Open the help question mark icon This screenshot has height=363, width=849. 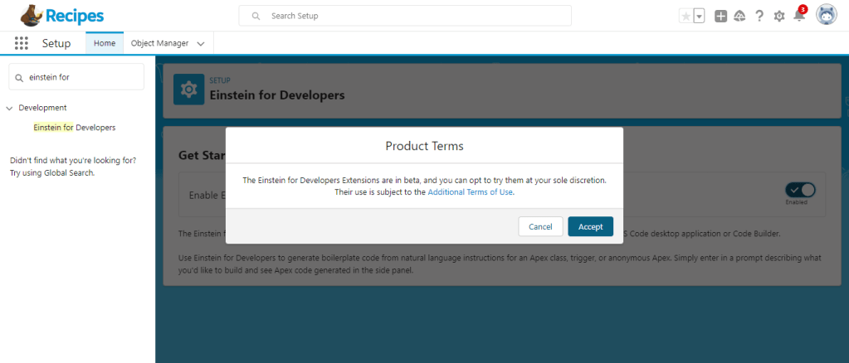(759, 16)
